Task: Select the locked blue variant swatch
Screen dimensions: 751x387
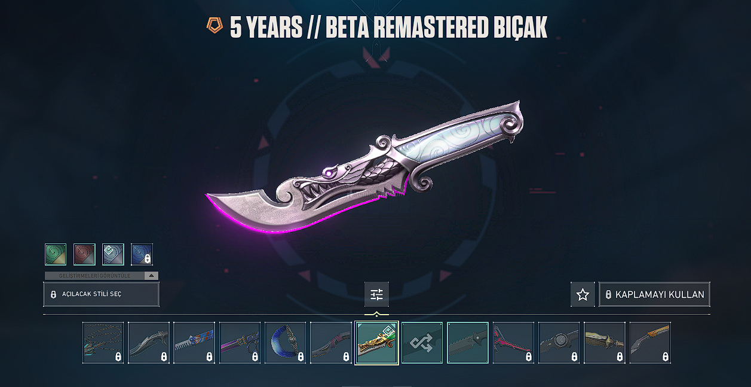Action: [x=142, y=254]
